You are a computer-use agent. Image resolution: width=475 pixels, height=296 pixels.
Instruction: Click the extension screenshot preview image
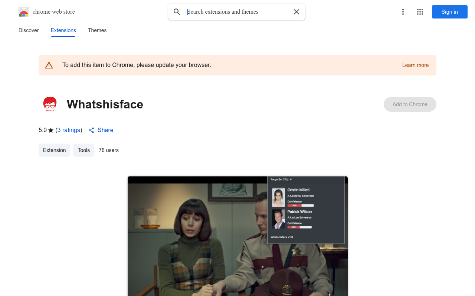pos(237,236)
